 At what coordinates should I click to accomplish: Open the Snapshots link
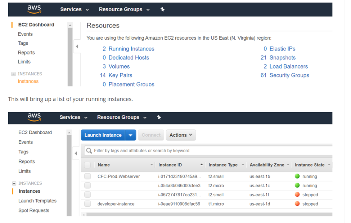pyautogui.click(x=283, y=58)
